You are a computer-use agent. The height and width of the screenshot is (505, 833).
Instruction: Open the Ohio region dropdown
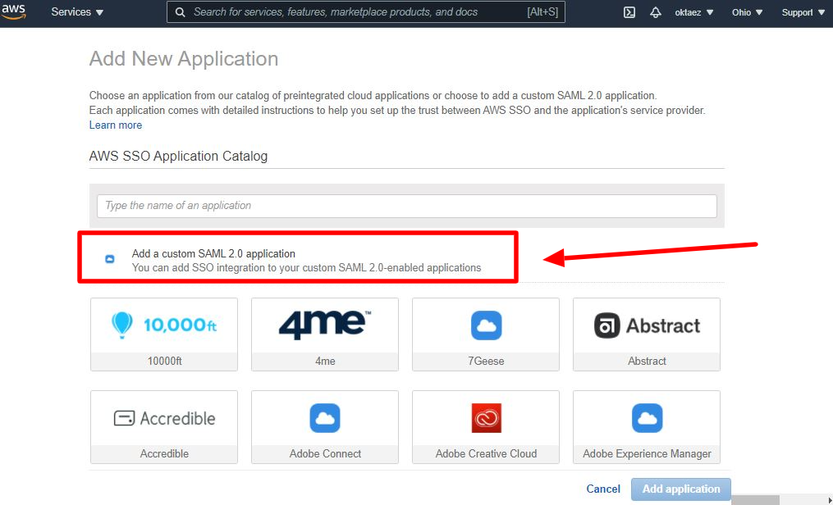pos(747,12)
